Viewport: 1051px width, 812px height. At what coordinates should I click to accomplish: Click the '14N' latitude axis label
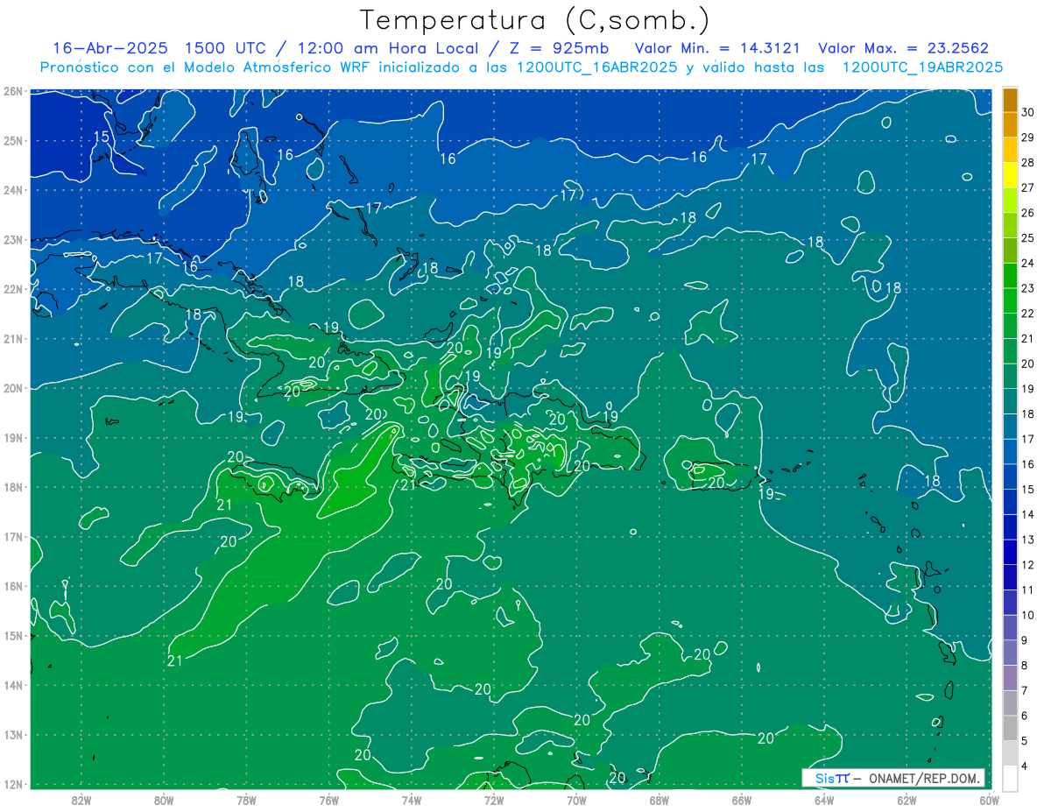(12, 685)
